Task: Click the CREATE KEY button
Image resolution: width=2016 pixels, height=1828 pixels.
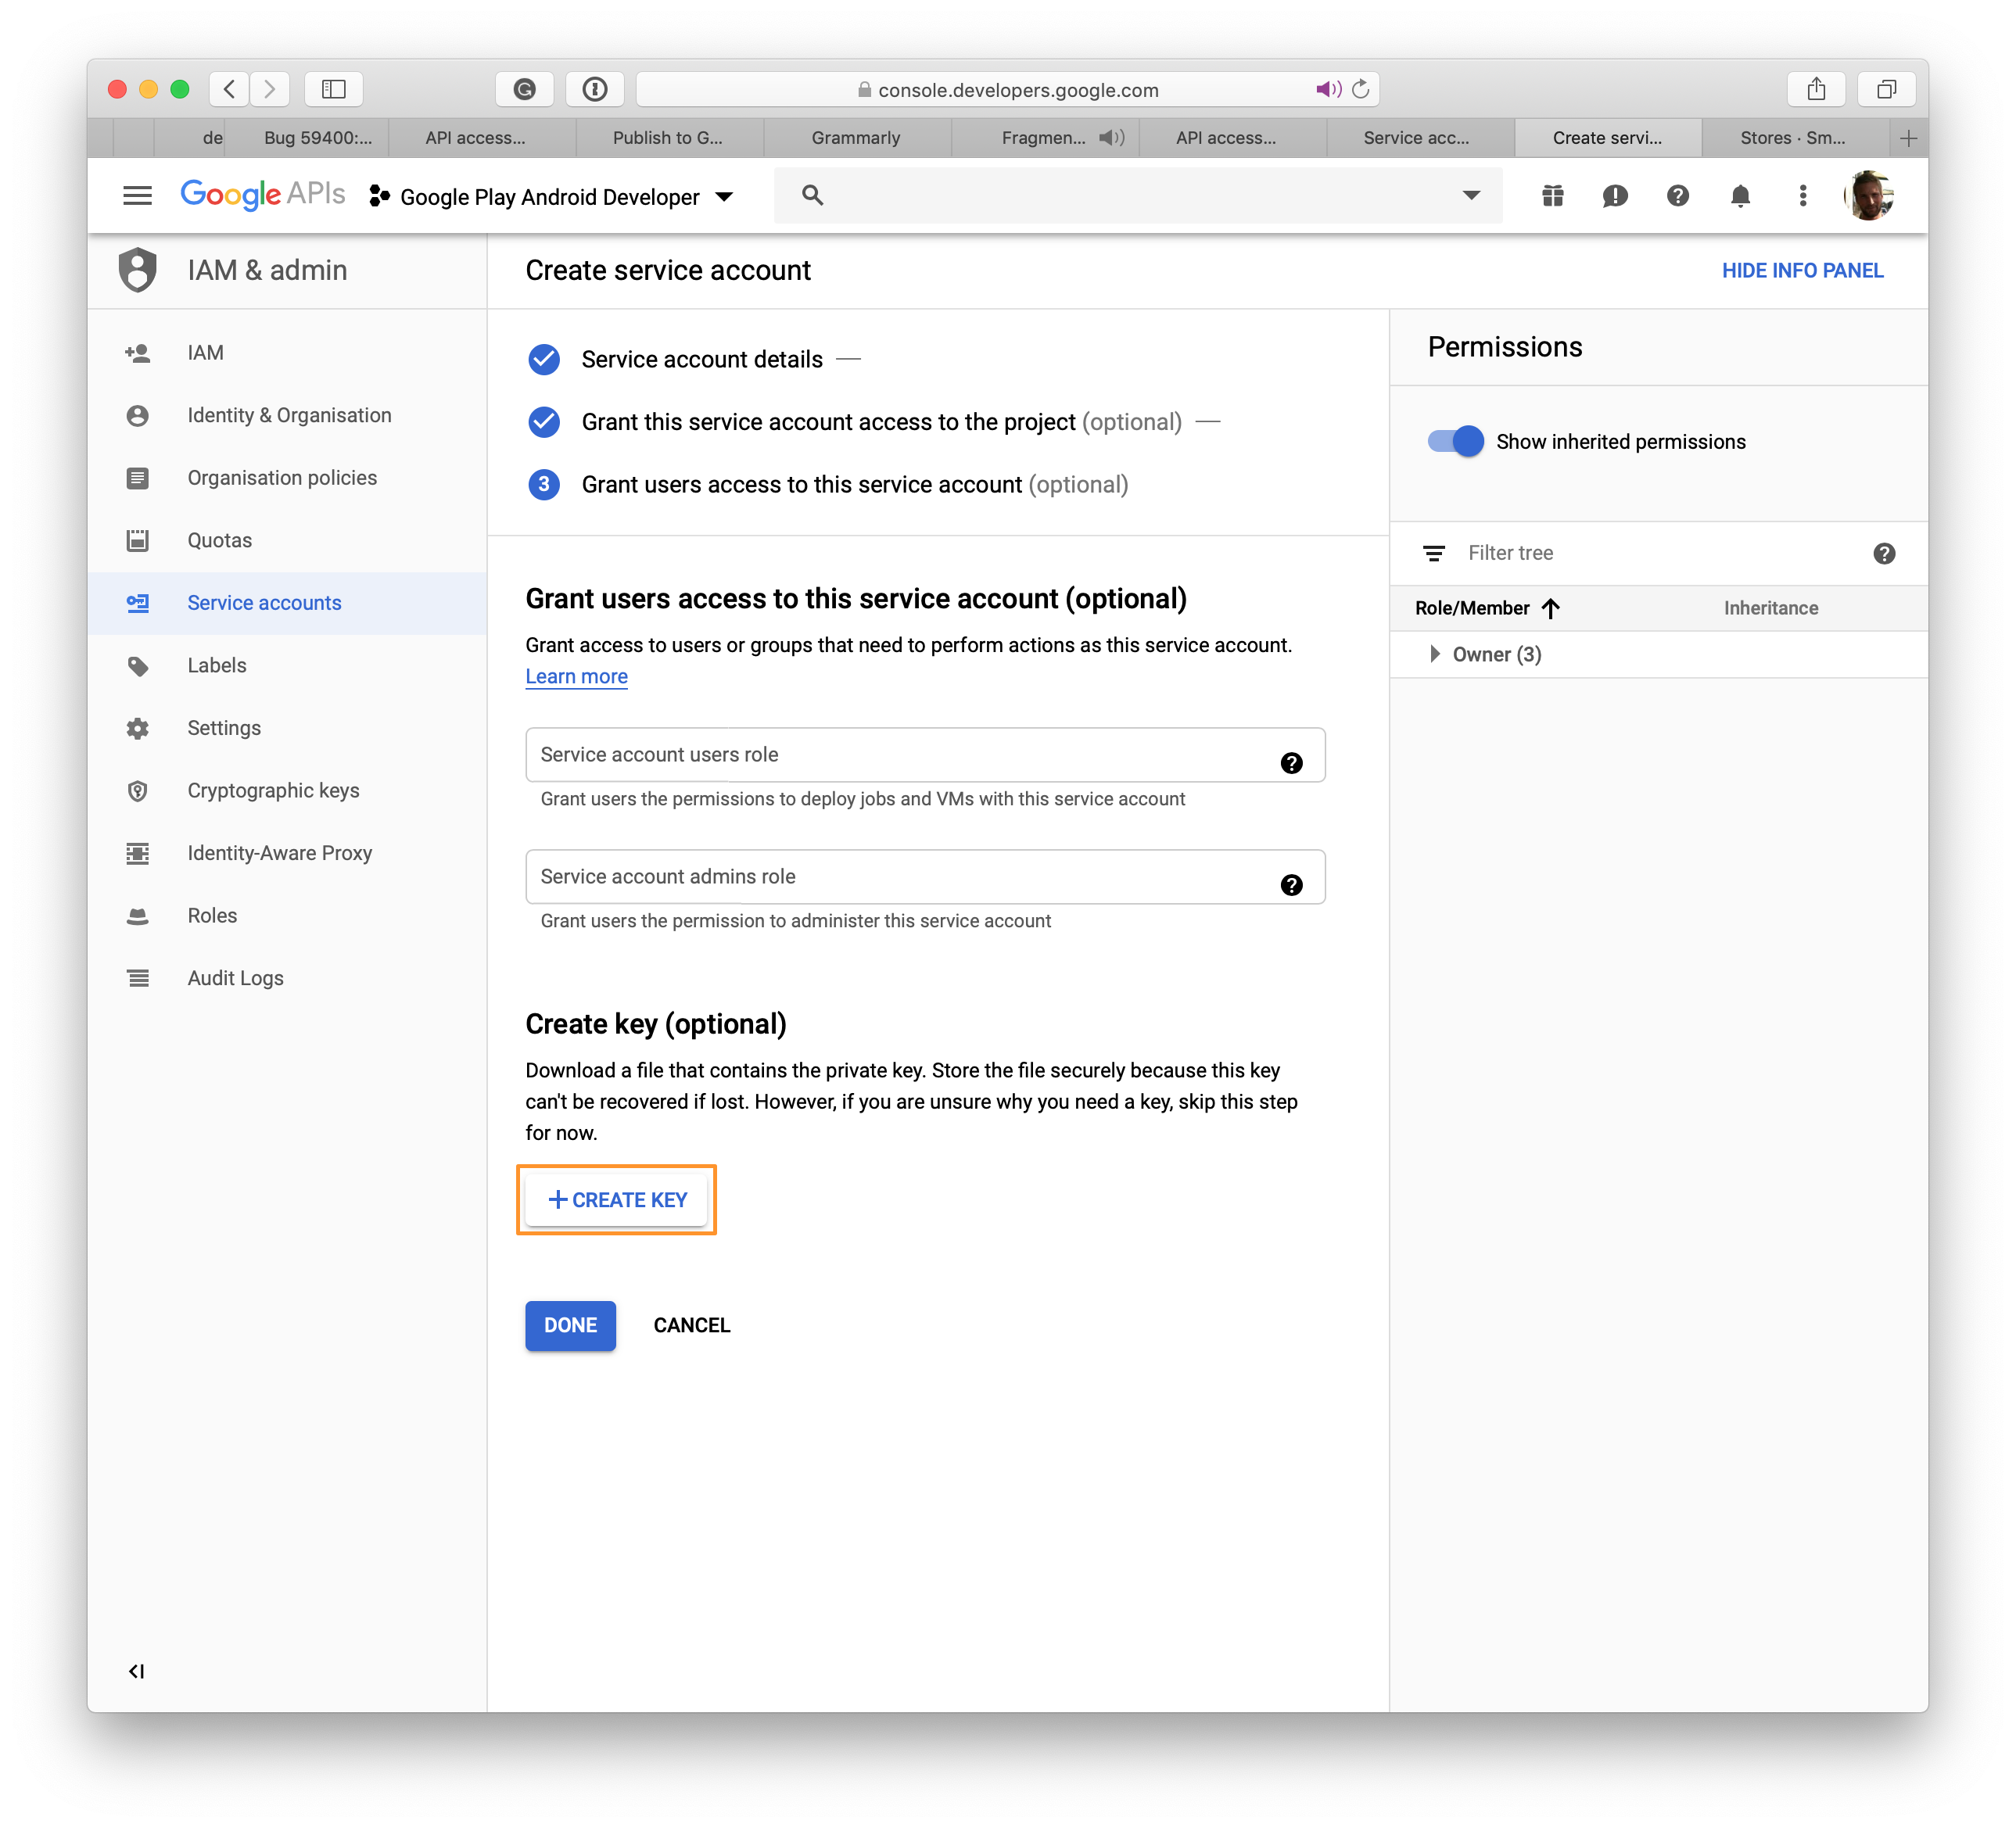Action: (x=616, y=1199)
